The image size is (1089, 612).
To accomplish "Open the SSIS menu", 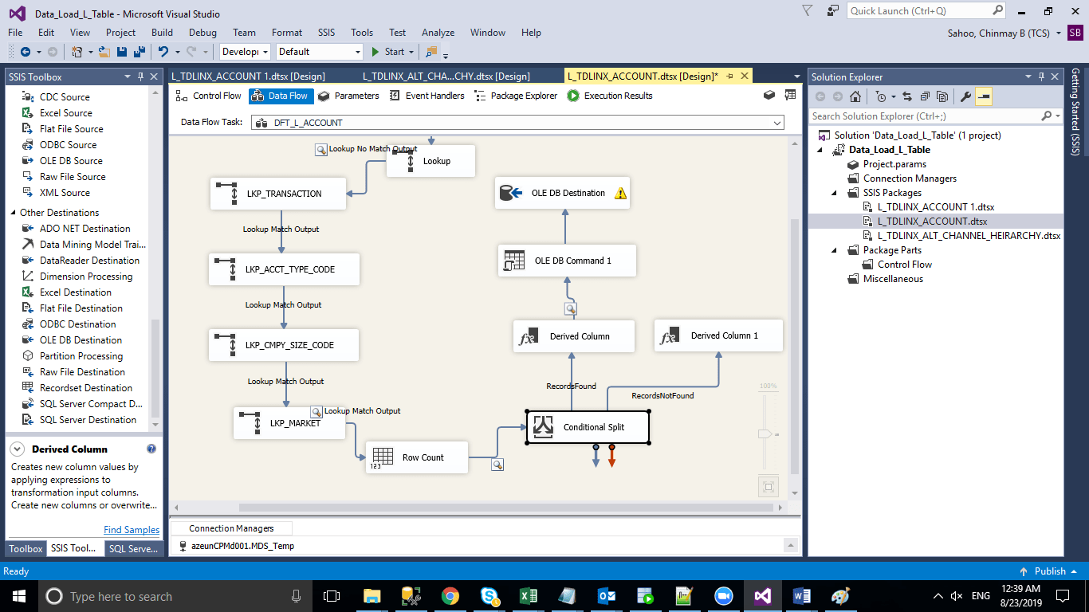I will [326, 33].
